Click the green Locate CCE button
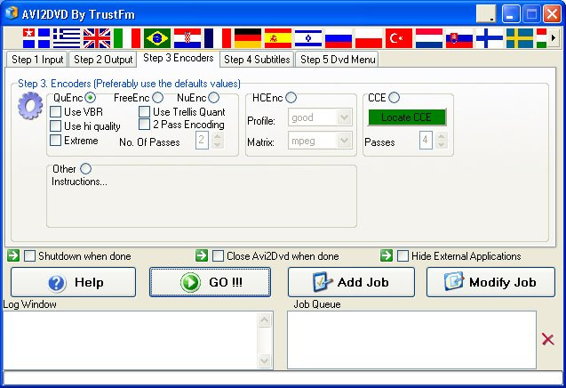 407,117
